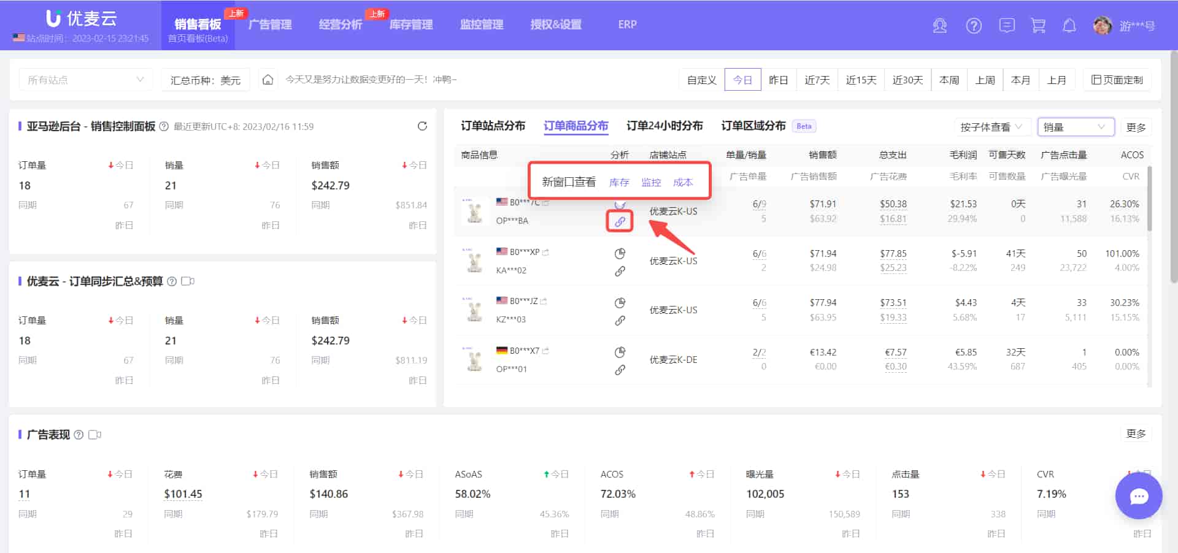The width and height of the screenshot is (1178, 553).
Task: Open the ERP menu item
Action: point(627,25)
